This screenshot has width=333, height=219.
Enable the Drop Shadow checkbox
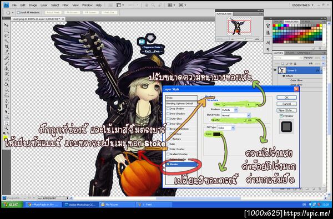168,109
